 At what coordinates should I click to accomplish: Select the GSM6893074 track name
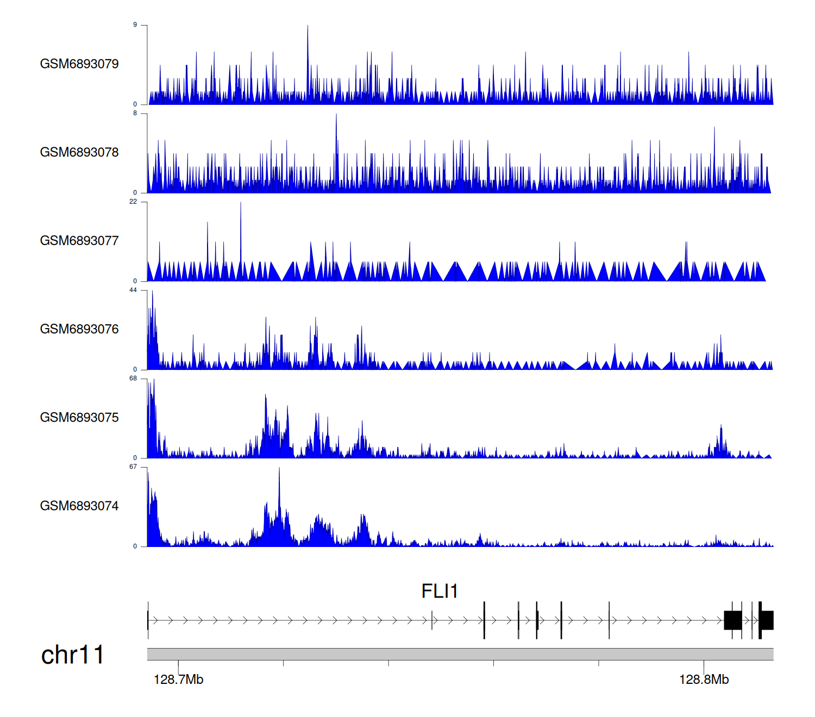click(x=79, y=506)
